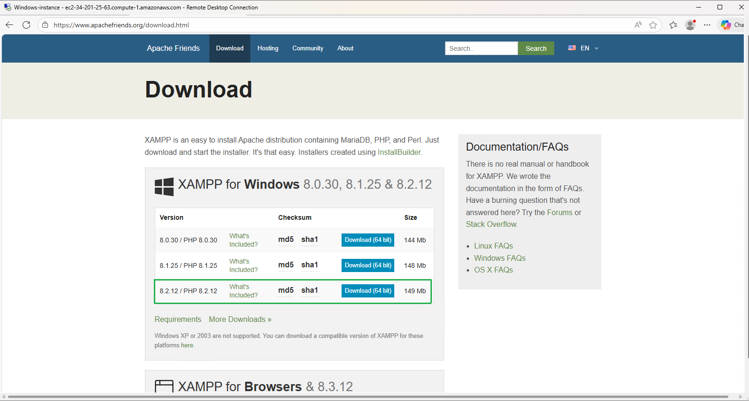Open the Linux FAQs link
Viewport: 749px width, 401px height.
[x=494, y=246]
